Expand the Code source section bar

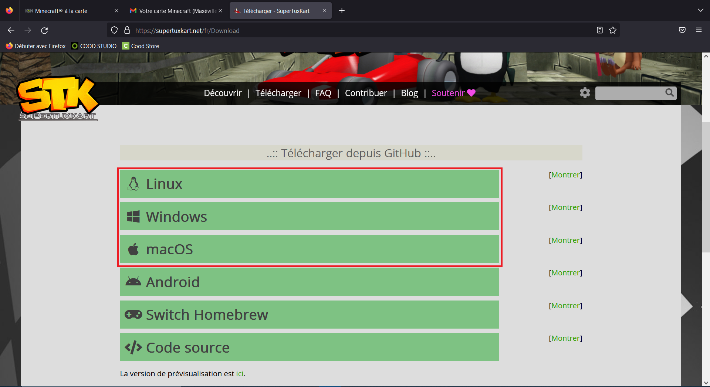(309, 347)
